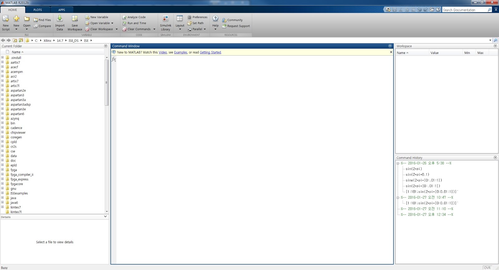Image resolution: width=499 pixels, height=270 pixels.
Task: Search the current folder path
Action: pos(496,40)
